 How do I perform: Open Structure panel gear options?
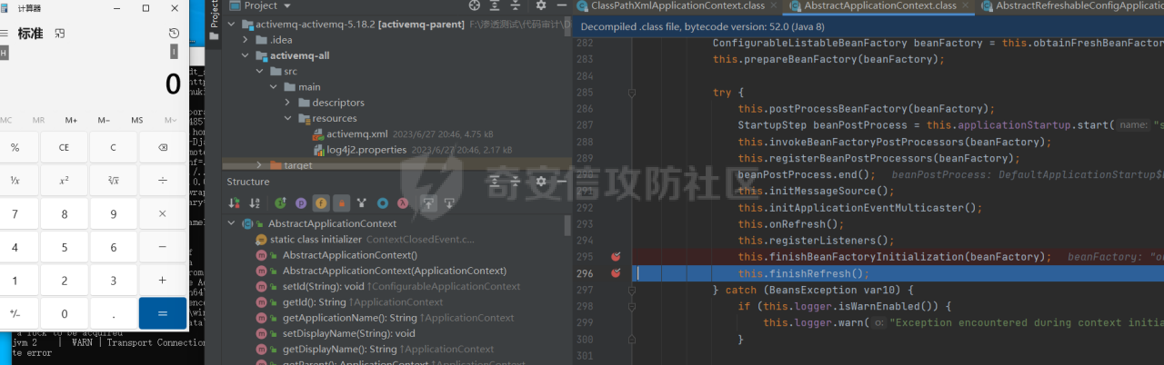tap(539, 182)
